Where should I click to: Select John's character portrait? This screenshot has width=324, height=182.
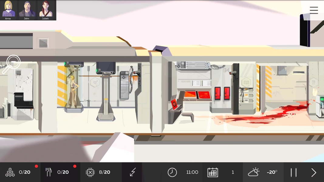click(27, 10)
